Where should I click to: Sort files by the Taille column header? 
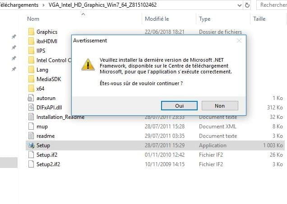(259, 19)
